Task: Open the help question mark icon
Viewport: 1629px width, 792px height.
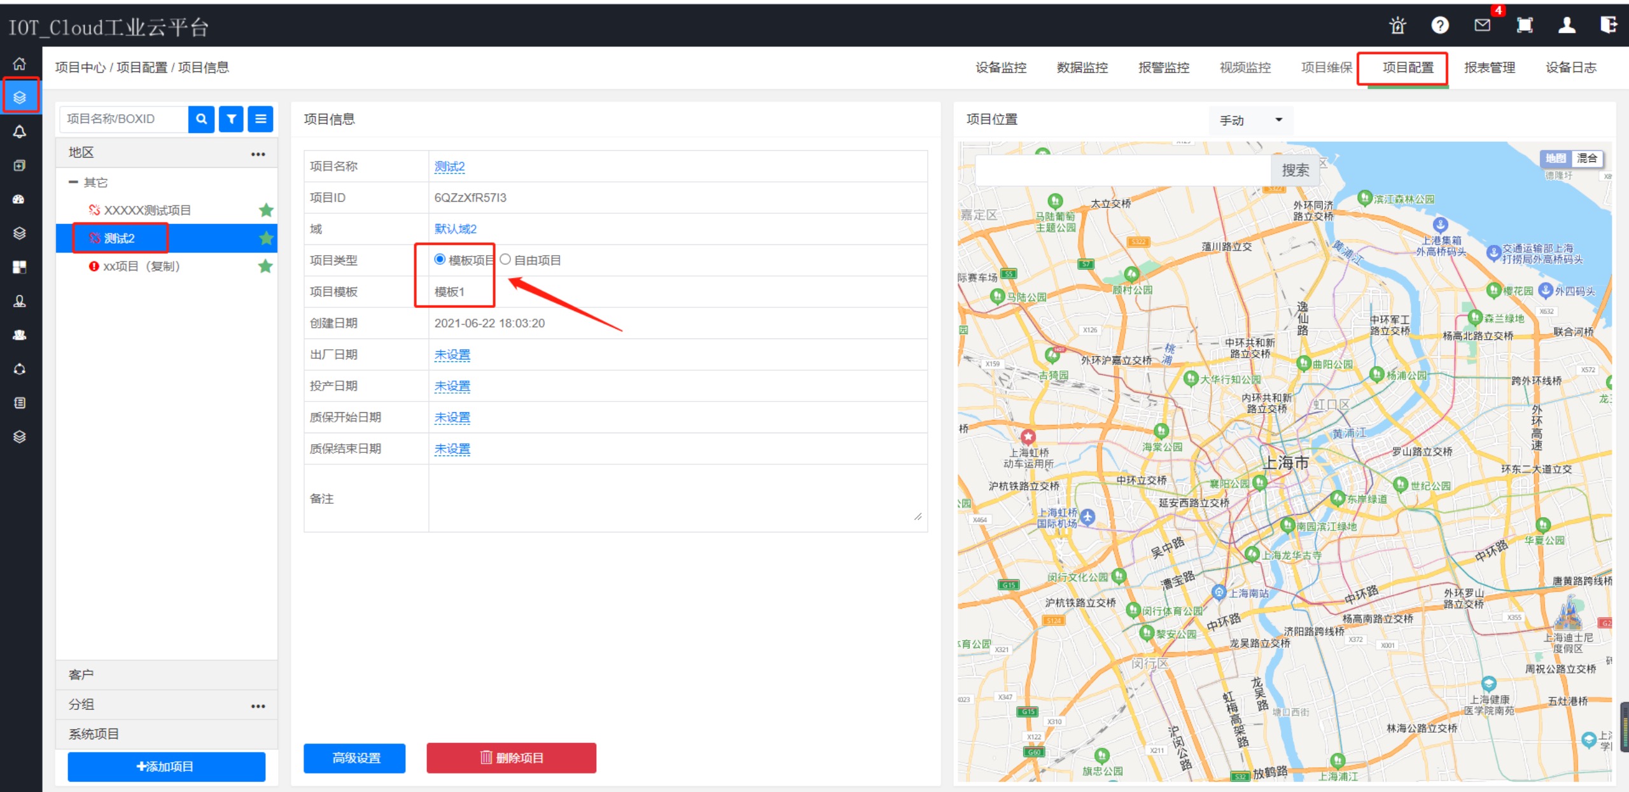Action: coord(1440,25)
